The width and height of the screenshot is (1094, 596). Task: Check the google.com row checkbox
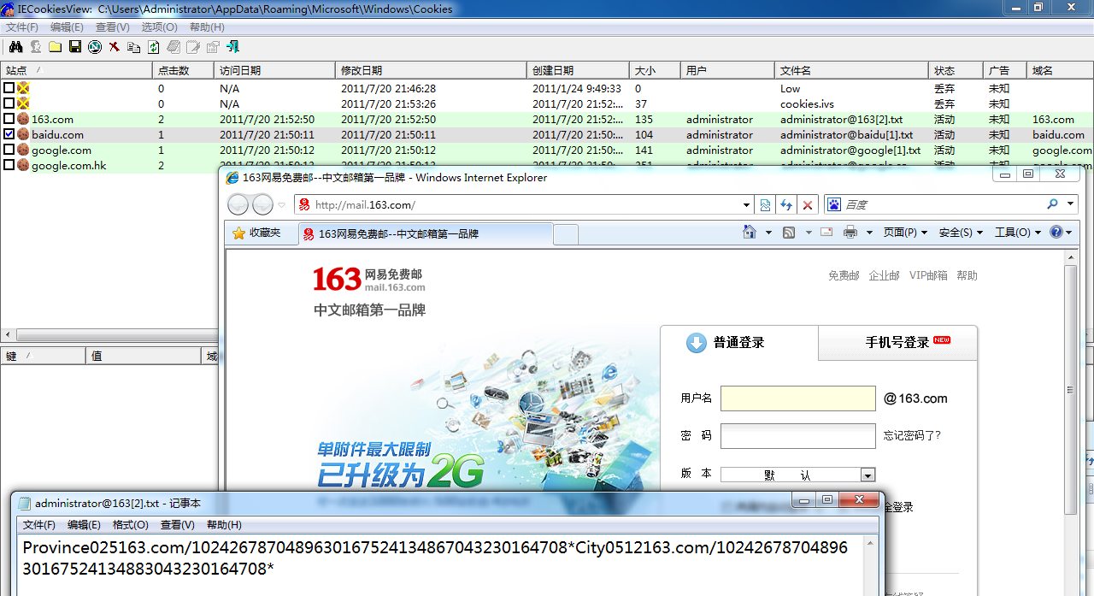(x=9, y=150)
